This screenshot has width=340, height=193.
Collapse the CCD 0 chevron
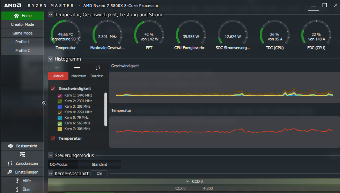[187, 181]
